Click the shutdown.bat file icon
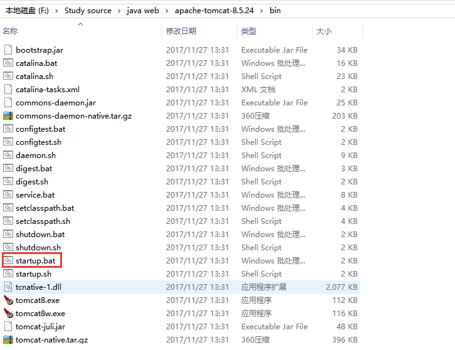This screenshot has height=350, width=455. (8, 234)
